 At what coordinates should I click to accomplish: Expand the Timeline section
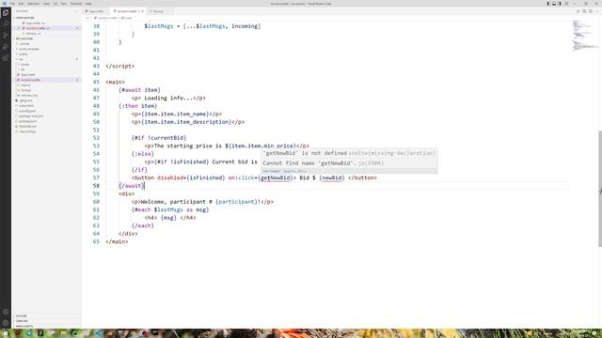[46, 321]
